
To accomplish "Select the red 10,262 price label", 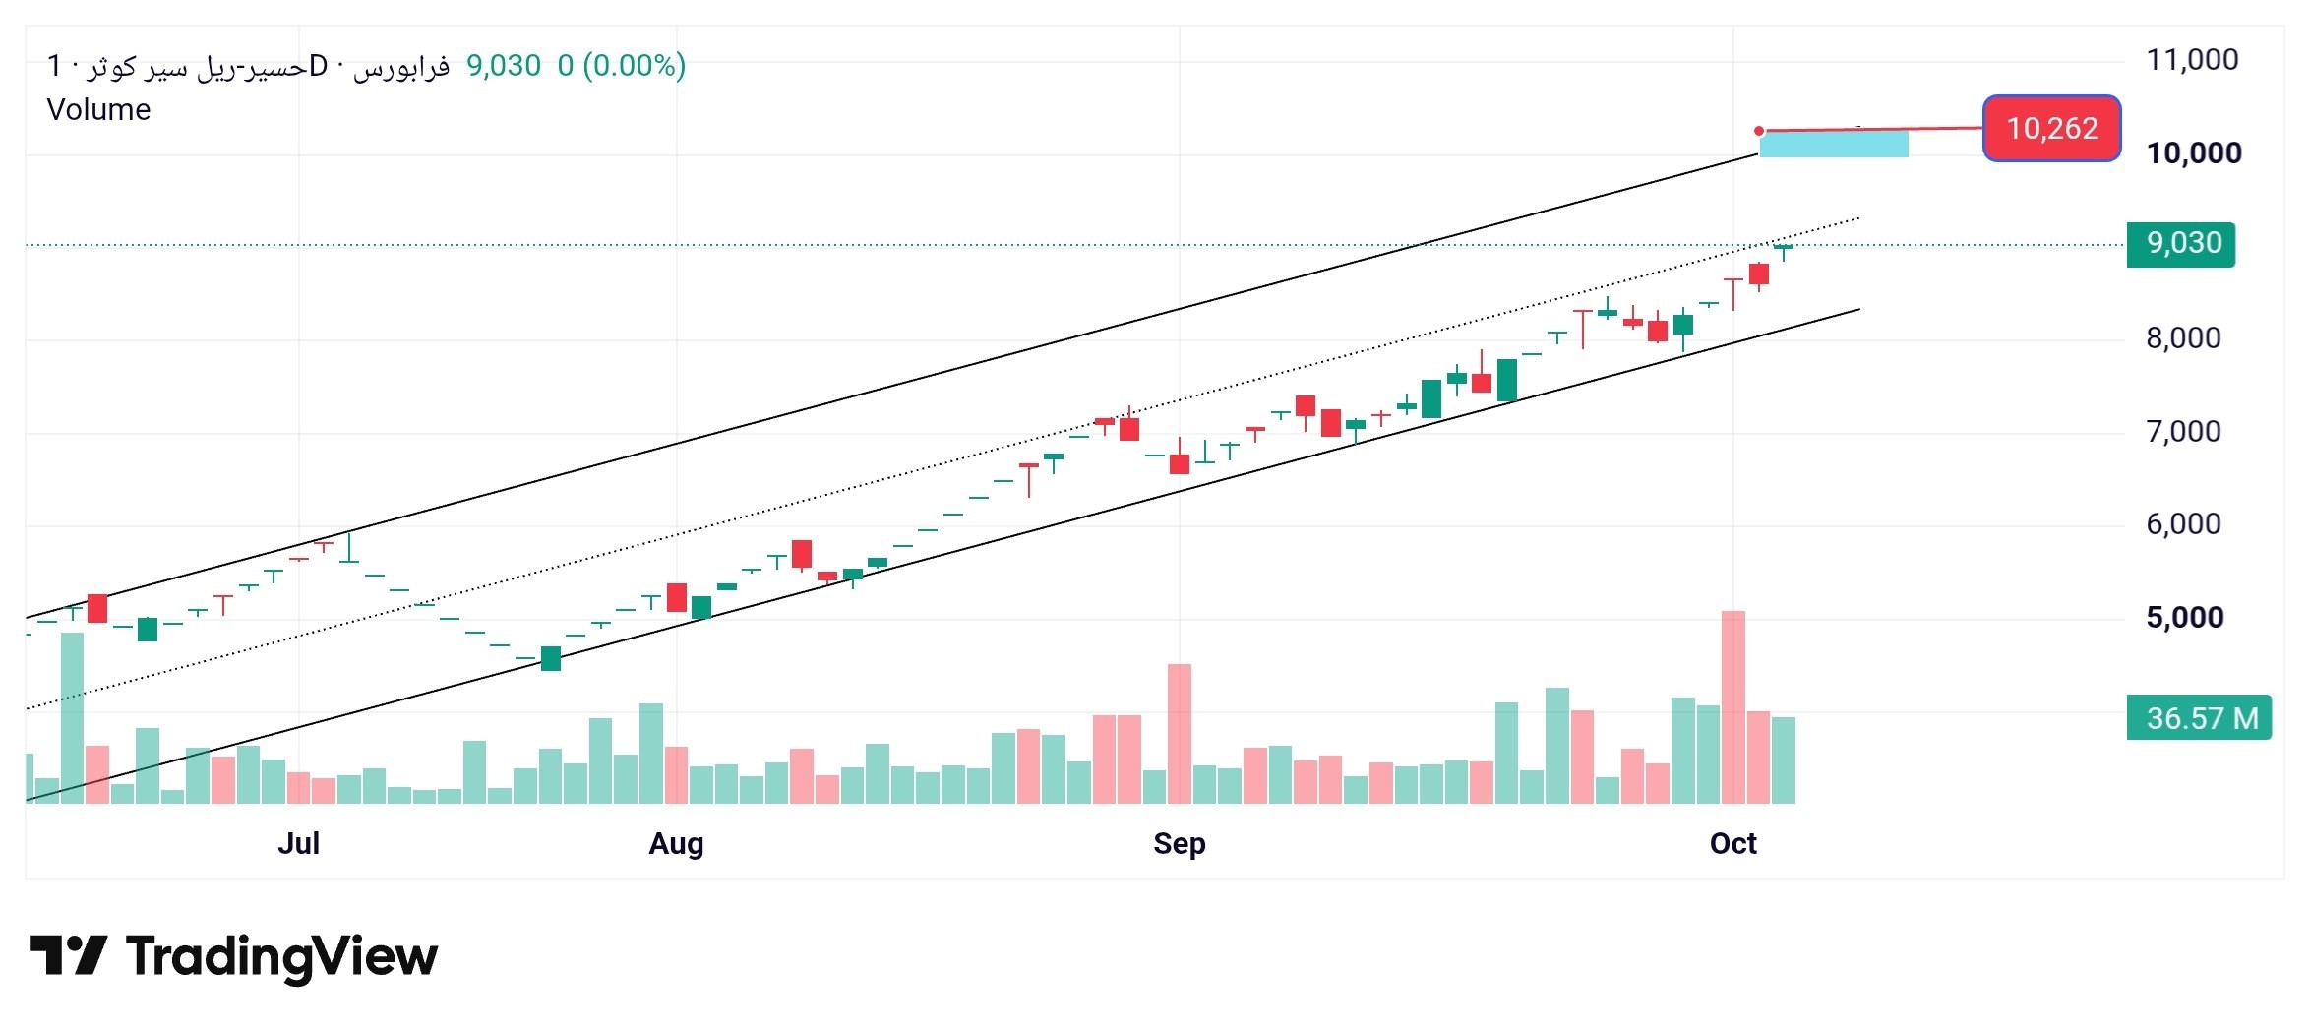I will (2051, 128).
